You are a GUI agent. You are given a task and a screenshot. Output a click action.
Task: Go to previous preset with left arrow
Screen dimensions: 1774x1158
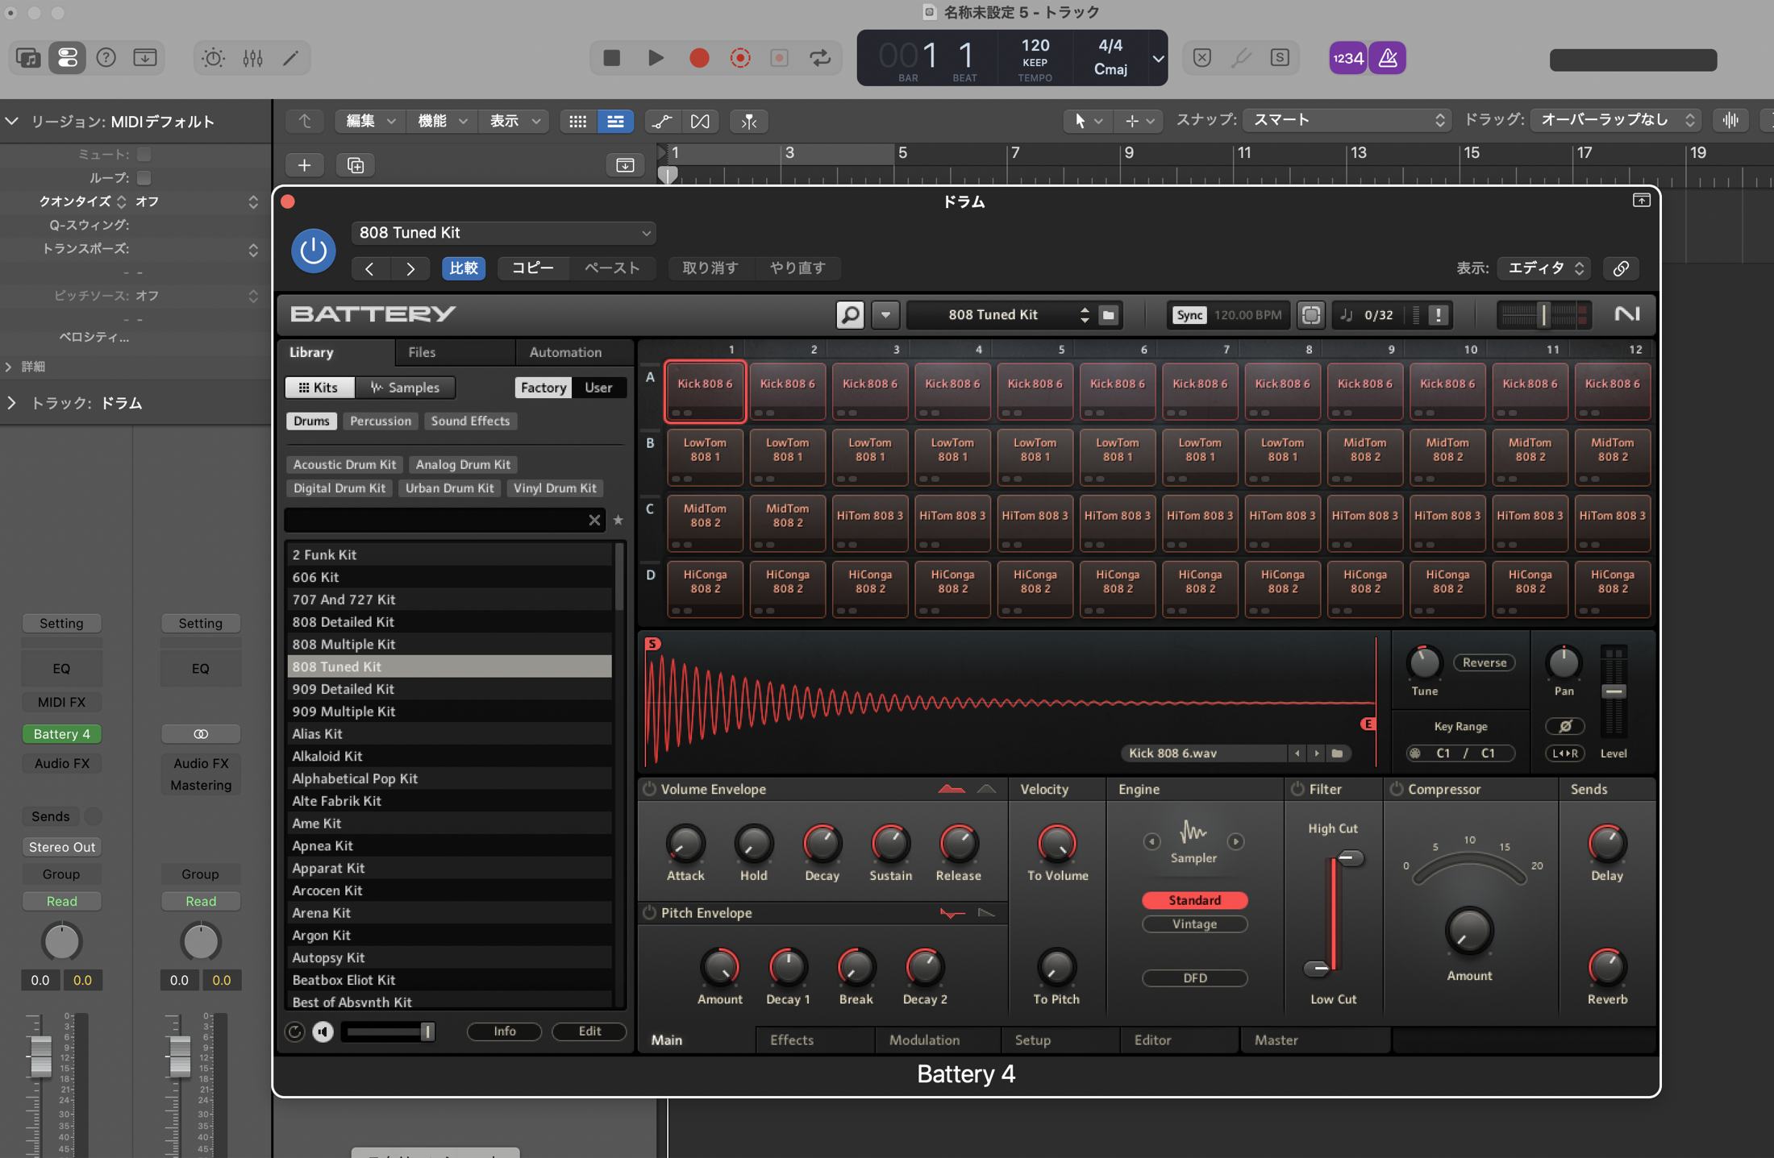point(370,268)
